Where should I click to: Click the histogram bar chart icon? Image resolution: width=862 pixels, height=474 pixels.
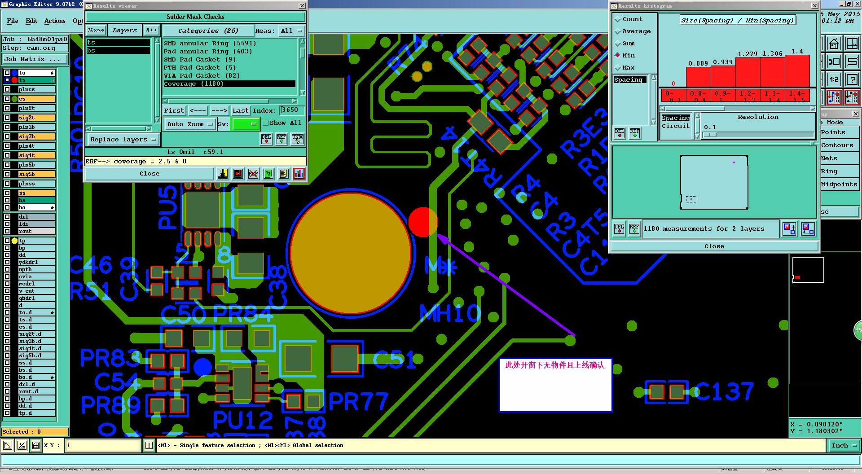[299, 174]
